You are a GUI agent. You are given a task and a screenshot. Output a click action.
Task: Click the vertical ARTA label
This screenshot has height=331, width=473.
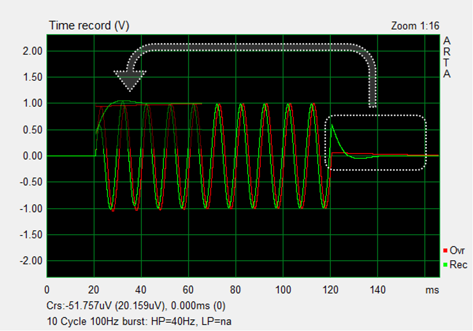click(x=447, y=57)
